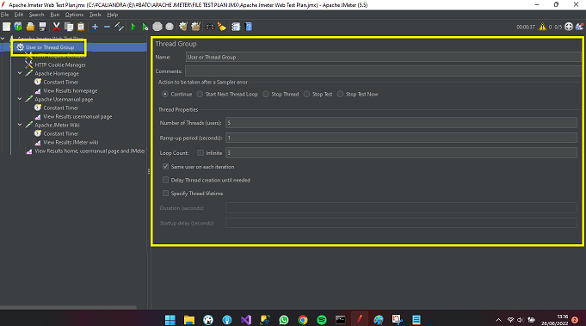Screen dimensions: 586x326
Task: Click the Shutdown threads icon
Action: pyautogui.click(x=170, y=27)
